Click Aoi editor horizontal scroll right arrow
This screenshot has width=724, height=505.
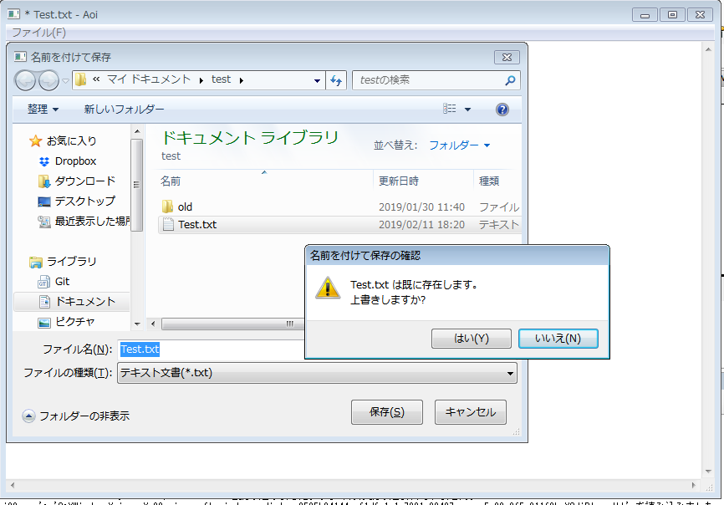point(694,485)
